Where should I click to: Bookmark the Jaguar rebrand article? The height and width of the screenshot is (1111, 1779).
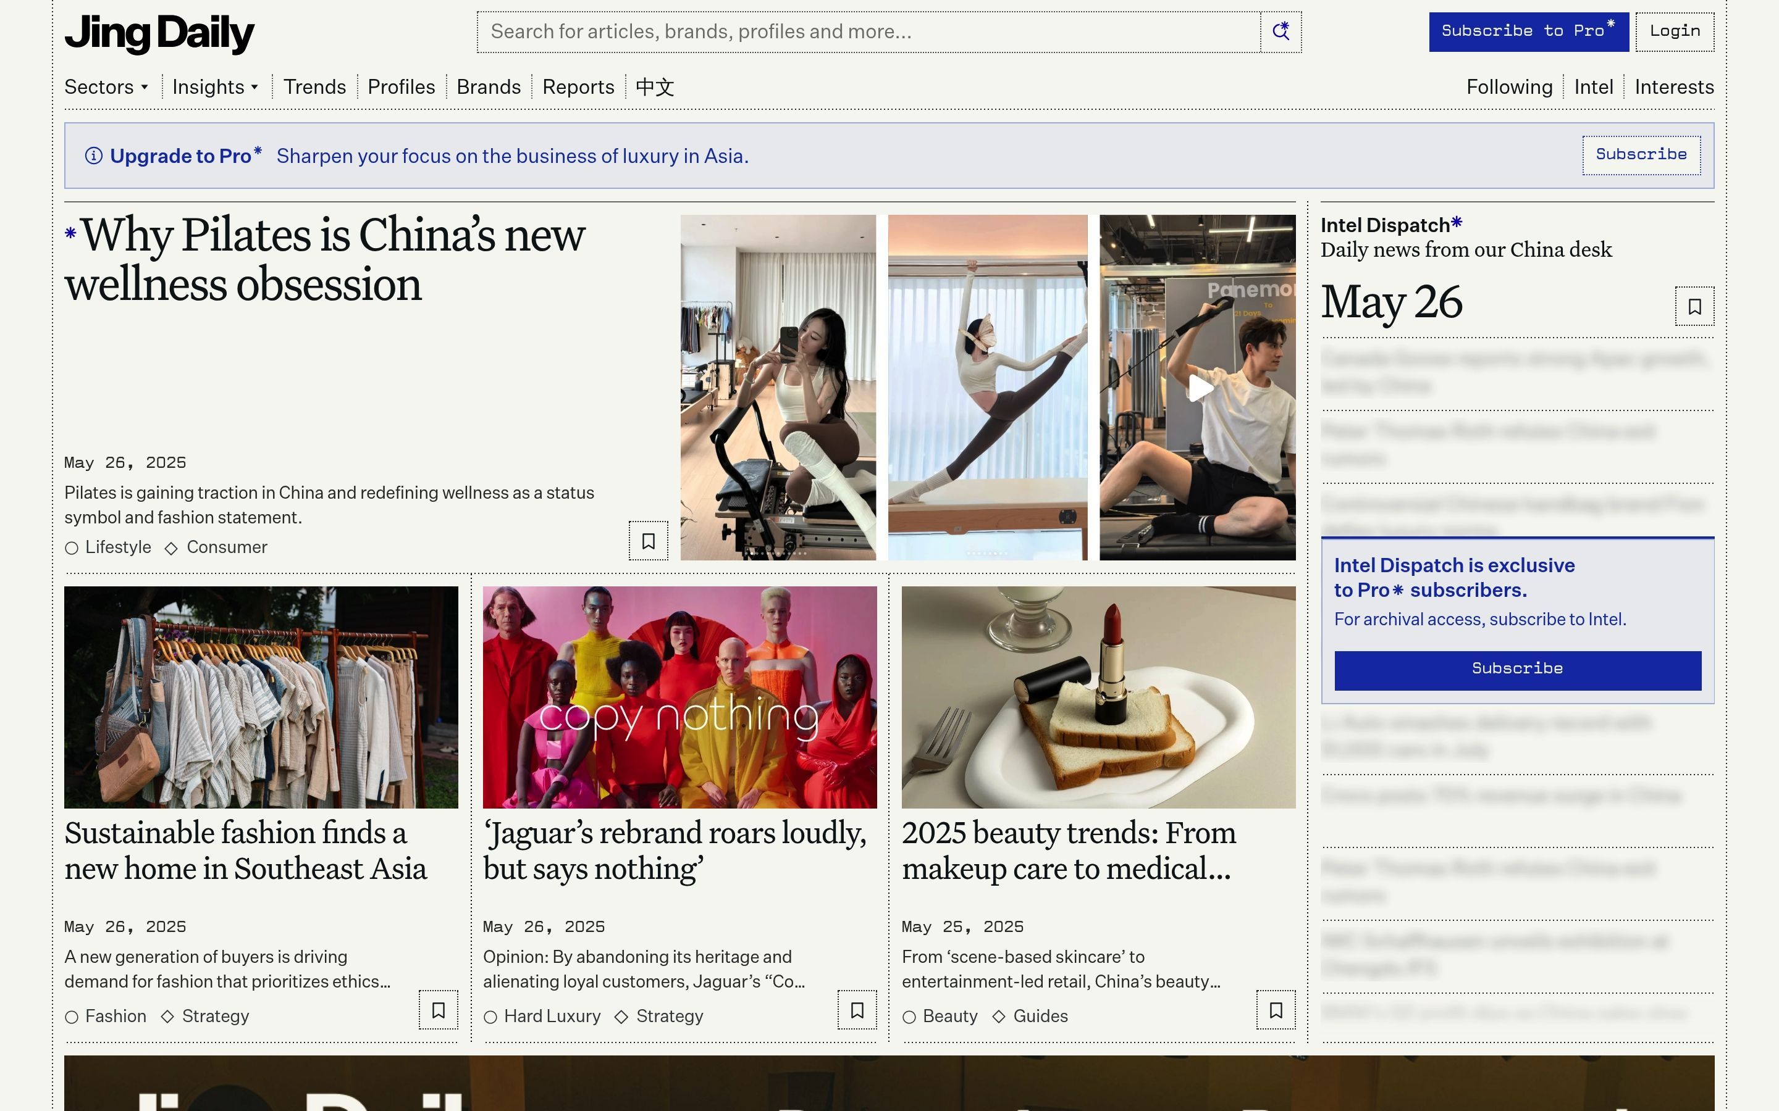point(856,1010)
